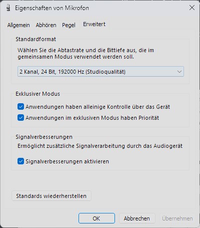
Task: Click the 'Eigenschaften von Mikrofon' title text
Action: tap(52, 8)
